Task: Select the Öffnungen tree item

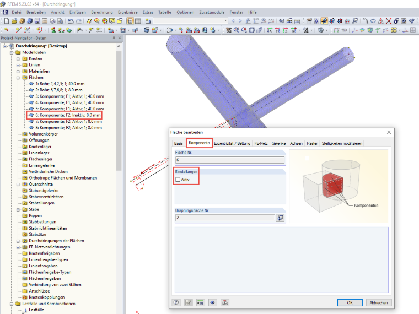Action: (x=39, y=140)
